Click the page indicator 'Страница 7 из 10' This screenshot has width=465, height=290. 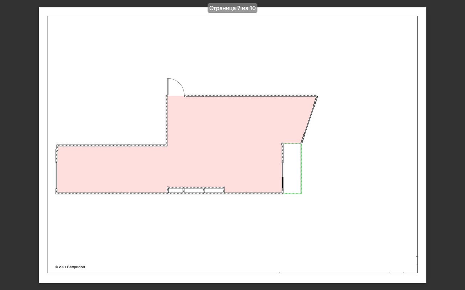click(x=232, y=8)
